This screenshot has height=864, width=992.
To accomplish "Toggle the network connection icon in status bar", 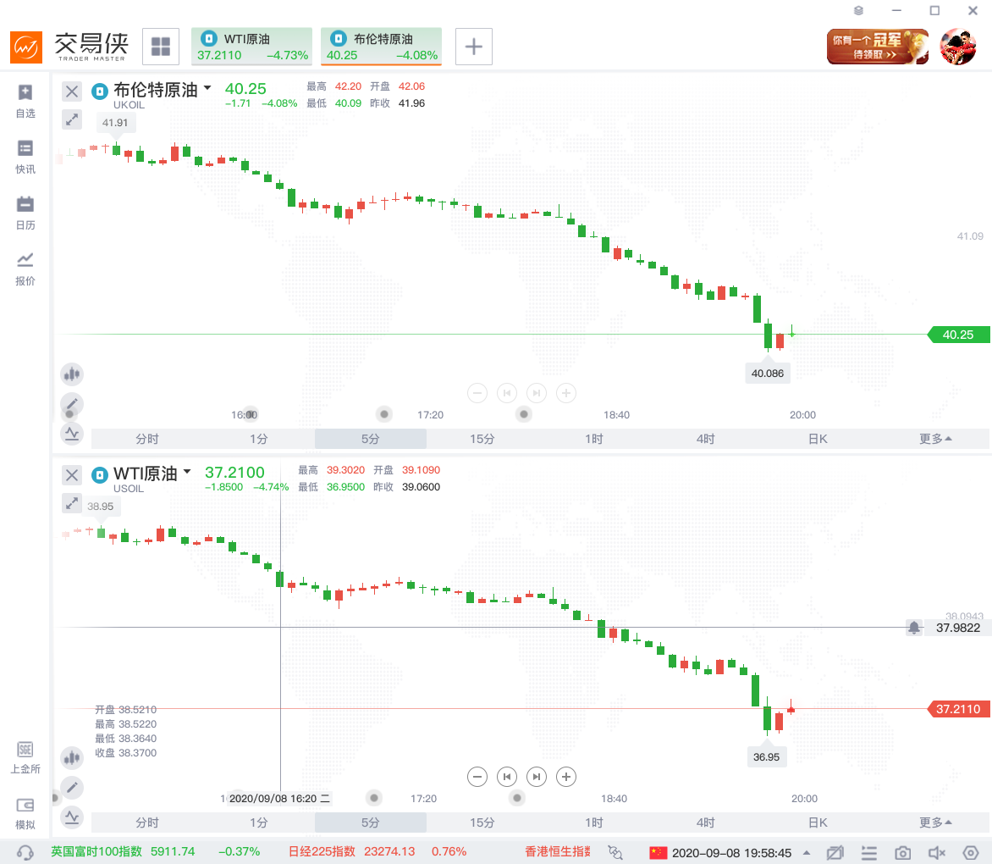I will [x=615, y=852].
